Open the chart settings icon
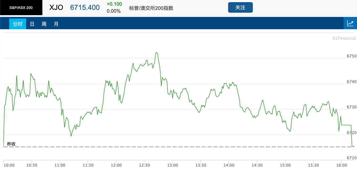This screenshot has width=357, height=171. click(x=350, y=23)
